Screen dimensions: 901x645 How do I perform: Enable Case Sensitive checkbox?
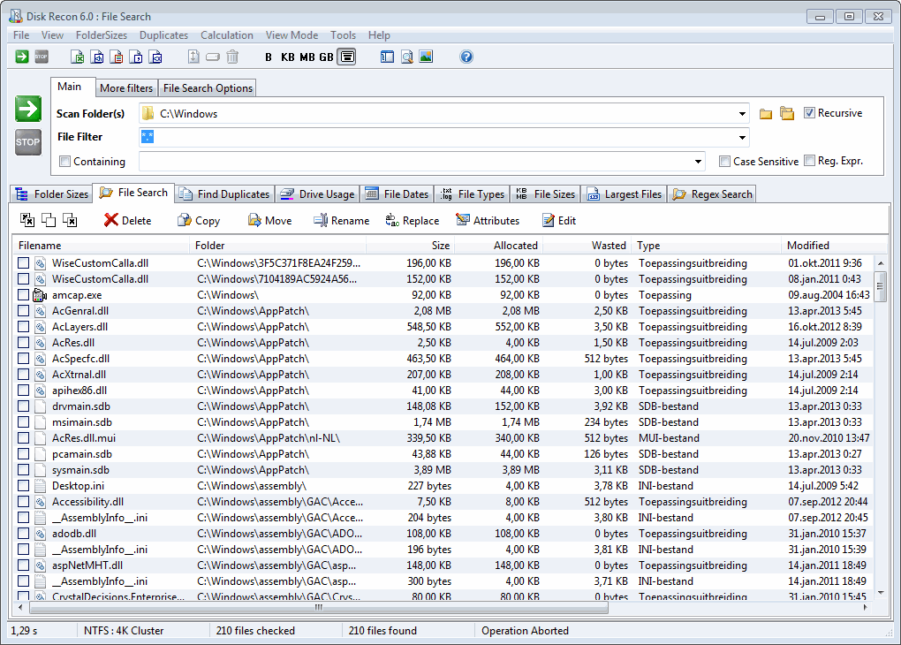(724, 161)
